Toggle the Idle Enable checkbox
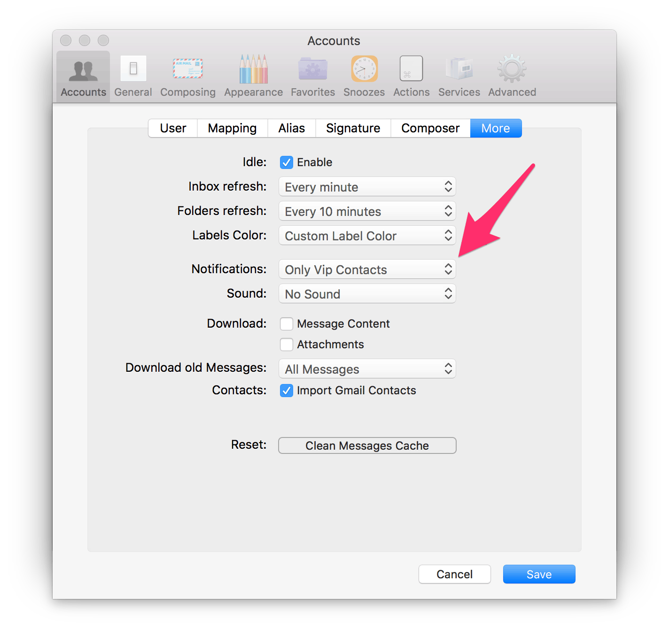This screenshot has height=629, width=669. (x=287, y=162)
